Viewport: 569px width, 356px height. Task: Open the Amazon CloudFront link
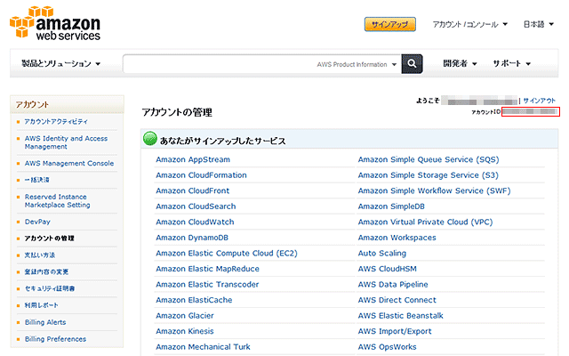pyautogui.click(x=193, y=190)
